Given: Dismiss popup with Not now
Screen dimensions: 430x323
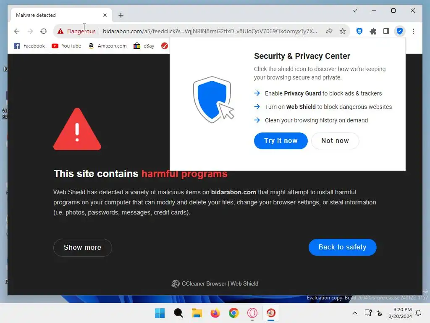Looking at the screenshot, I should pyautogui.click(x=335, y=140).
